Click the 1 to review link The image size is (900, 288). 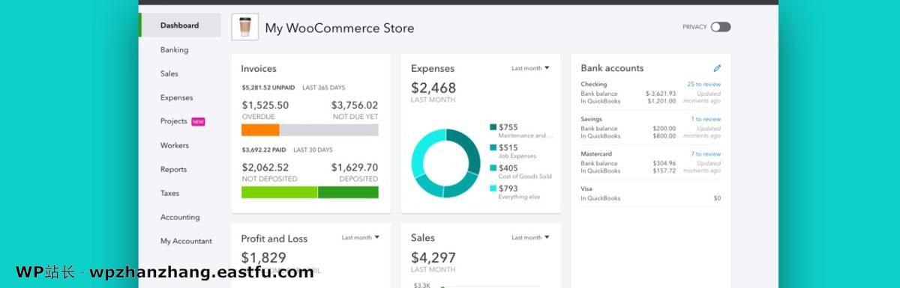point(706,119)
